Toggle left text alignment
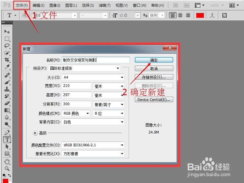The image size is (244, 183). 173,15
